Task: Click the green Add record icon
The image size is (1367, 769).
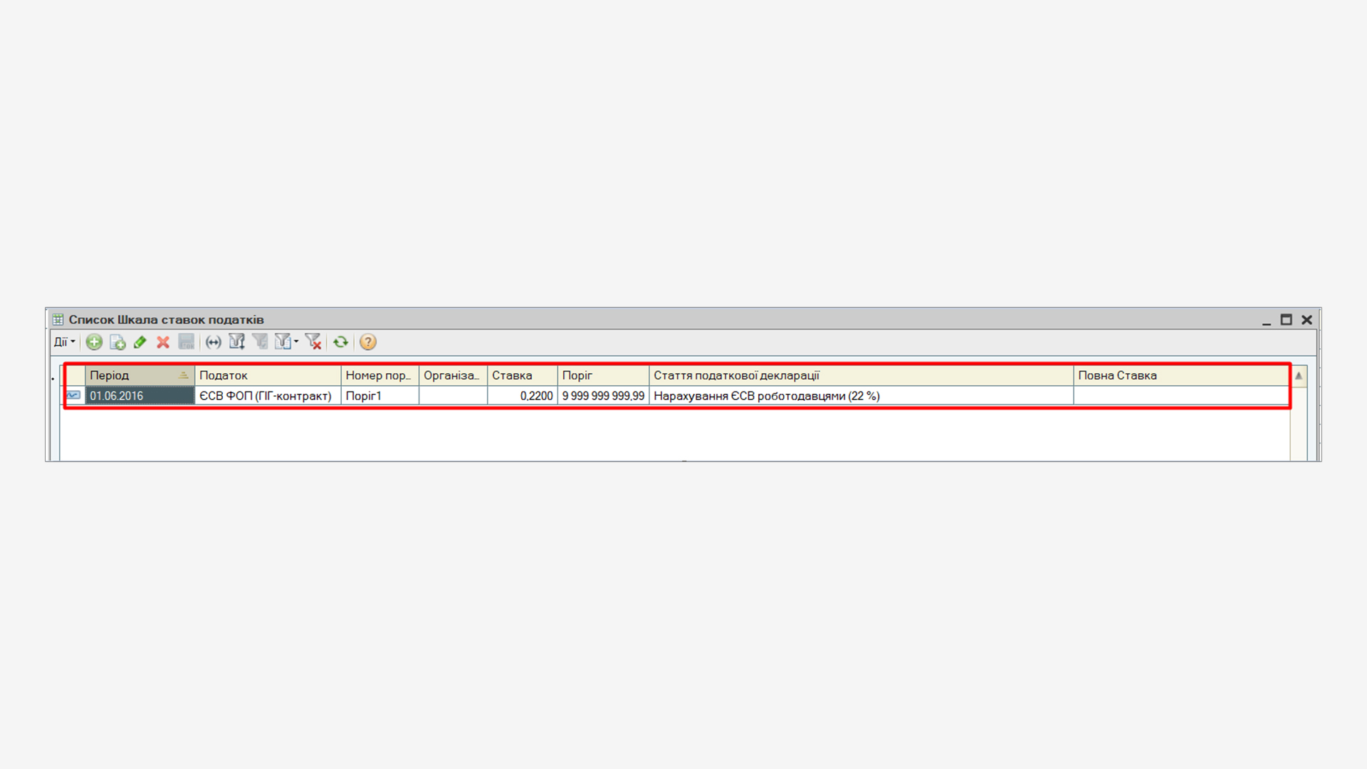Action: pos(94,342)
